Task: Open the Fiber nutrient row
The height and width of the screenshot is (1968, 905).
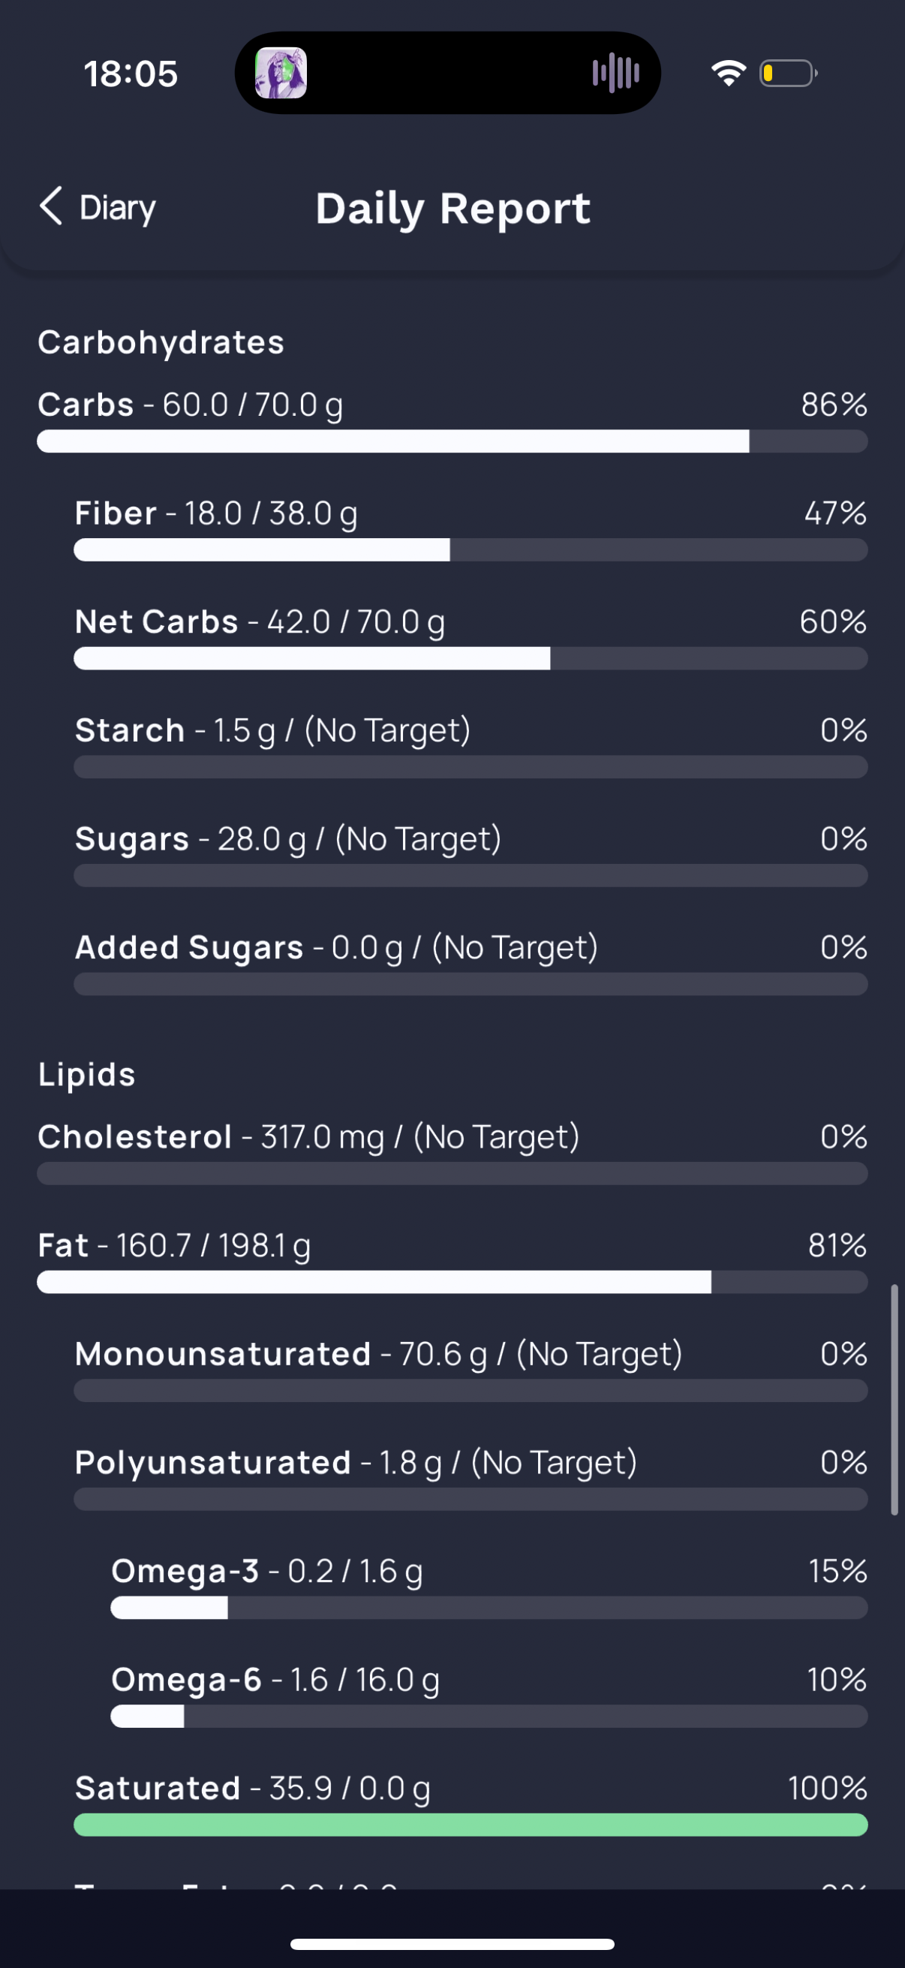Action: 216,513
